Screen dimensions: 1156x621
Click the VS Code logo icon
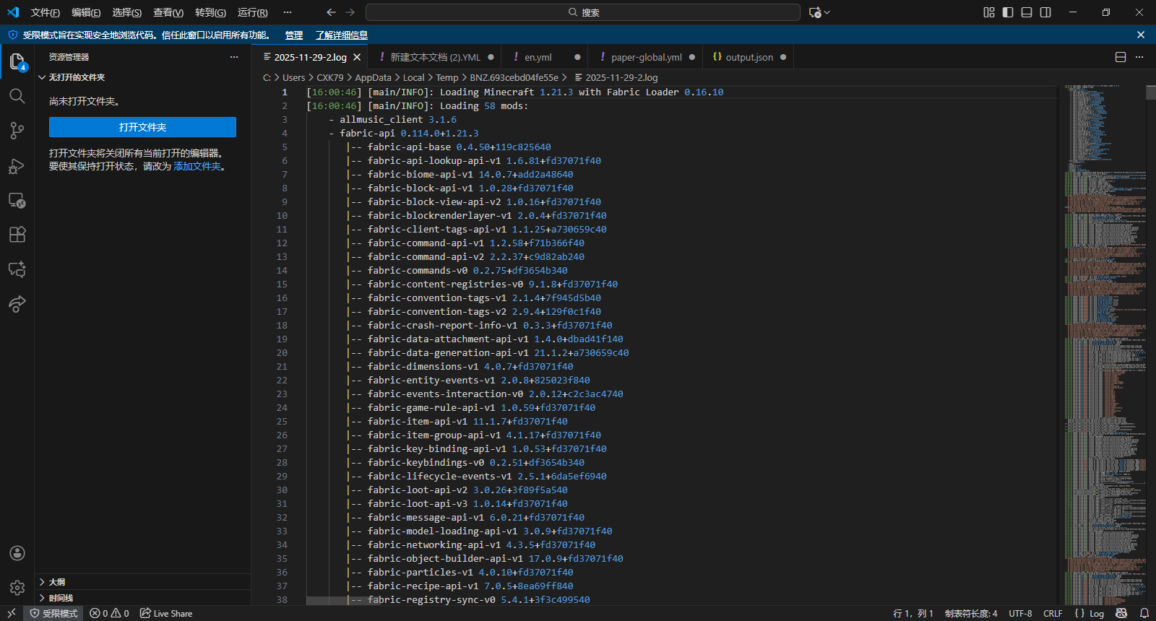click(x=13, y=12)
